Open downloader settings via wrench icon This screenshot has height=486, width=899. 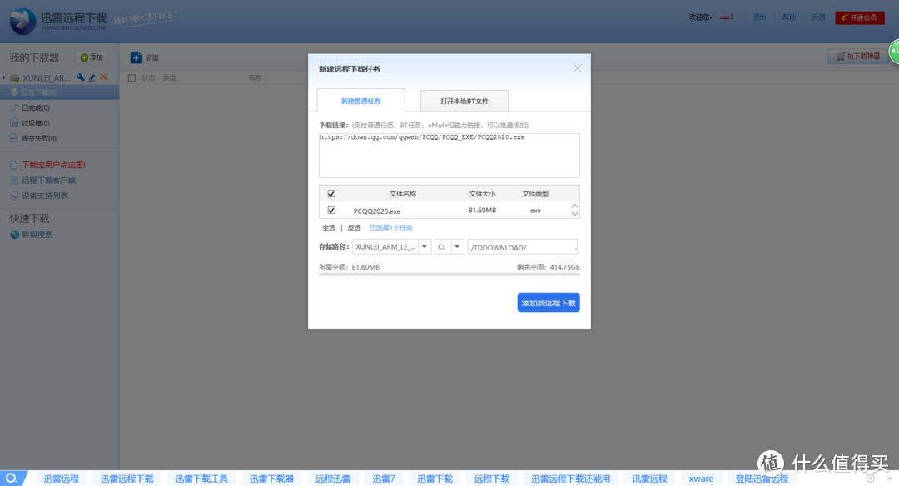pyautogui.click(x=80, y=77)
